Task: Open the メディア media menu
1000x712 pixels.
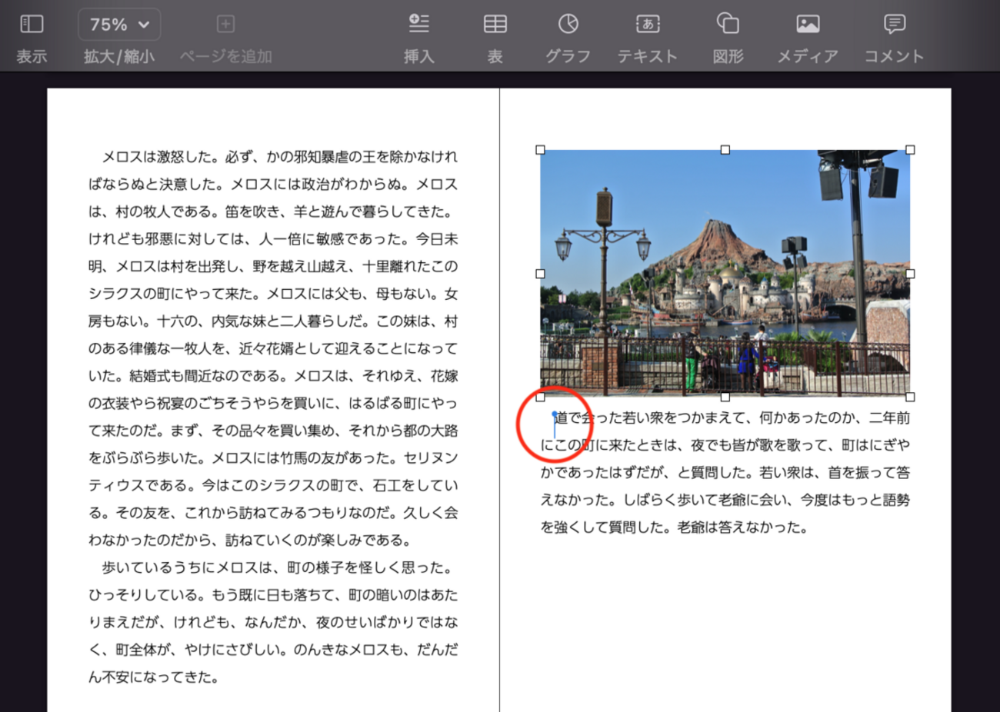Action: [808, 24]
